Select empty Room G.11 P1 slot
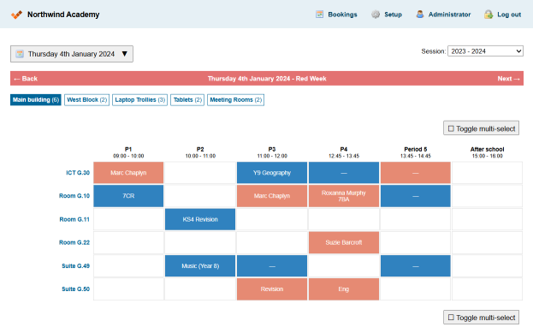The width and height of the screenshot is (533, 333). tap(128, 219)
